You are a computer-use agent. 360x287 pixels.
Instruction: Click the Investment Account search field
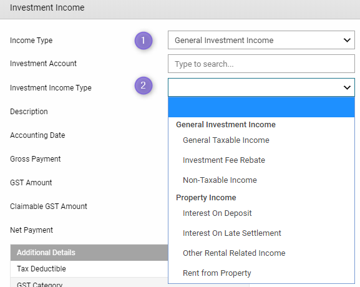[x=261, y=64]
